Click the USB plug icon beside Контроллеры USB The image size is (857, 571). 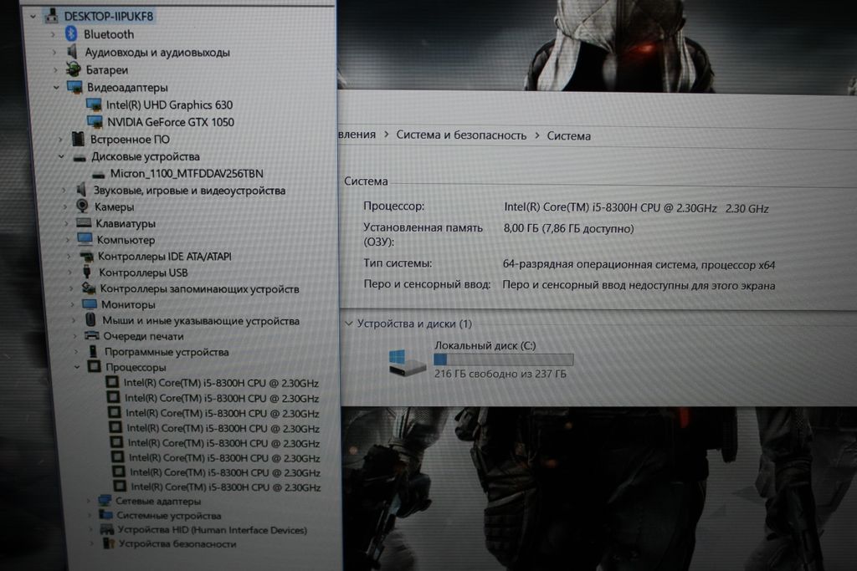(87, 272)
